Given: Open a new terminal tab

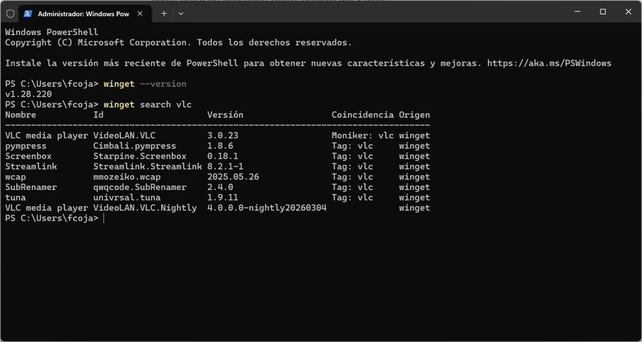Looking at the screenshot, I should coord(164,13).
